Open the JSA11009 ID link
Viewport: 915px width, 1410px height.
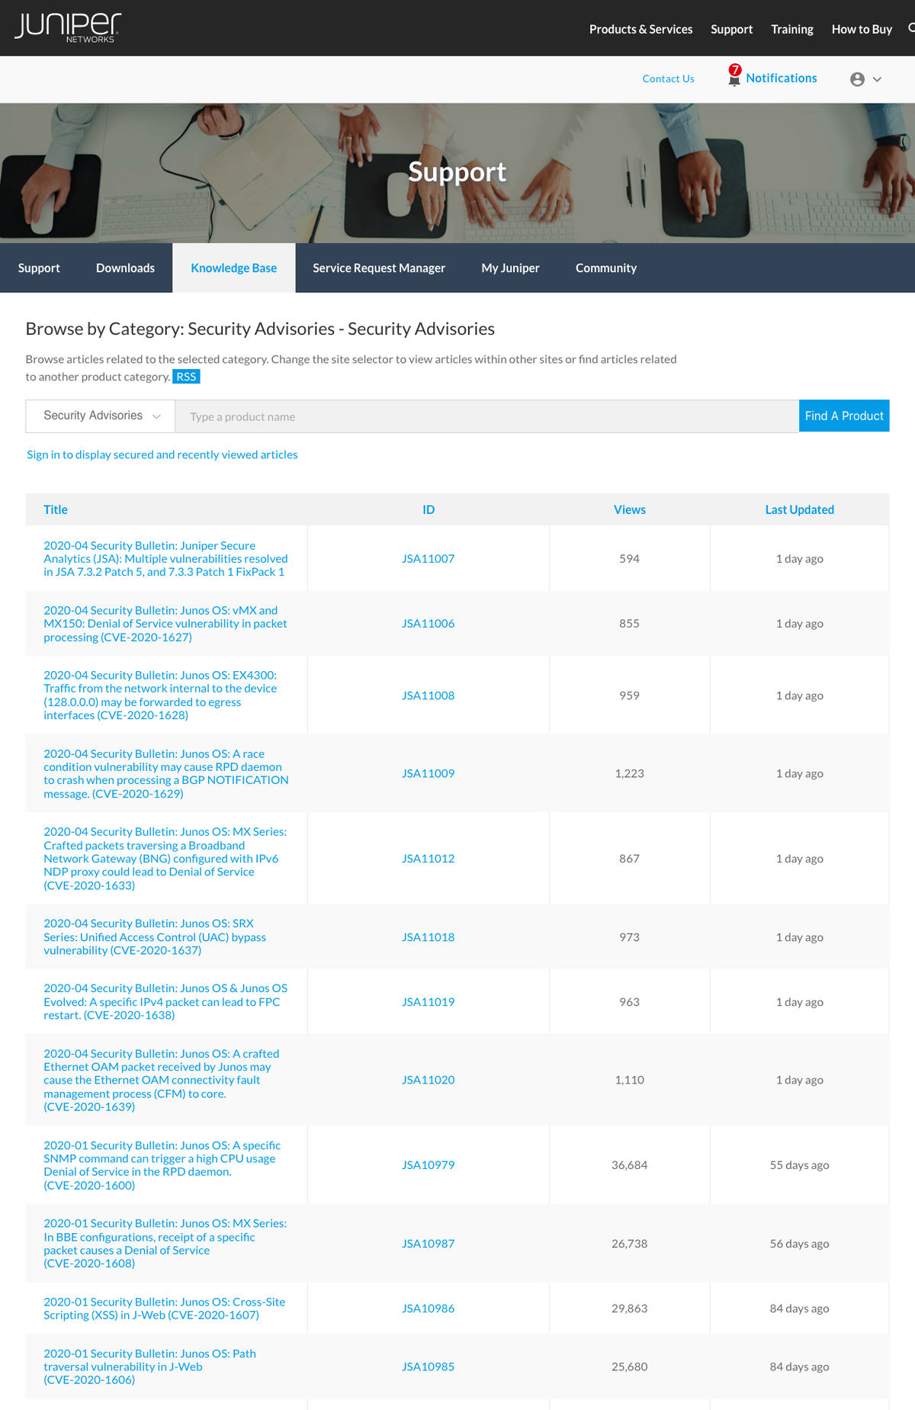click(x=428, y=773)
